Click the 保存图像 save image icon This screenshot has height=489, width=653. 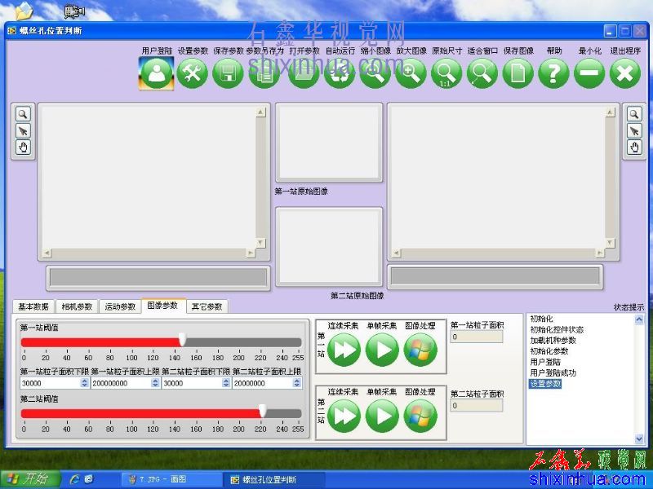coord(518,73)
